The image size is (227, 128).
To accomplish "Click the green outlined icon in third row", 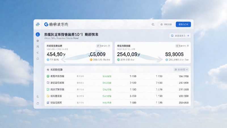I will 48,89.
